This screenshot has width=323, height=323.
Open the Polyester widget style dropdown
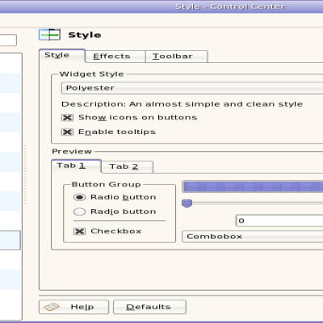pos(192,88)
